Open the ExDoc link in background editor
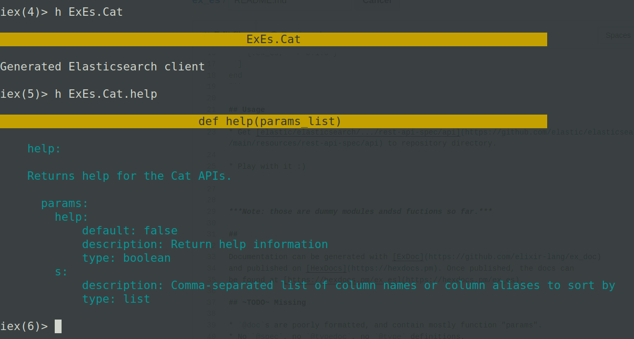Image resolution: width=634 pixels, height=339 pixels. click(408, 257)
